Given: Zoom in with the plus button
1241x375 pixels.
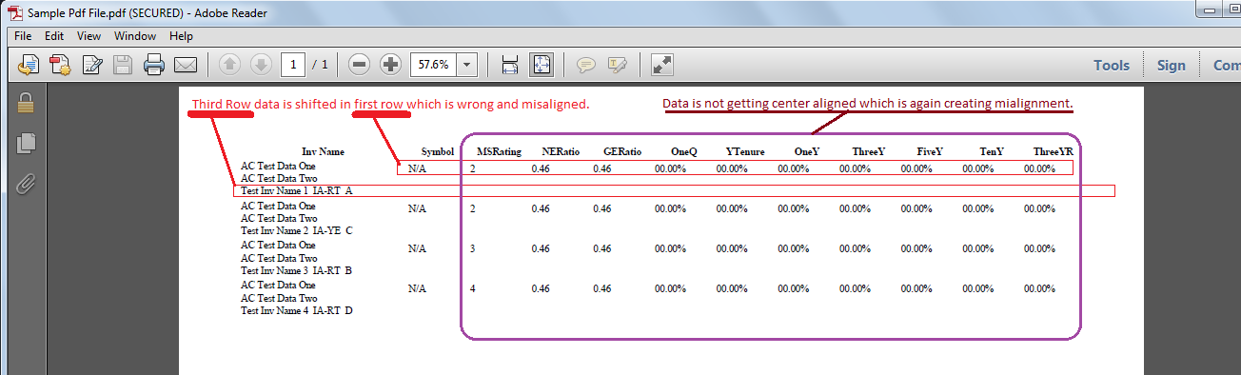Looking at the screenshot, I should pos(390,65).
